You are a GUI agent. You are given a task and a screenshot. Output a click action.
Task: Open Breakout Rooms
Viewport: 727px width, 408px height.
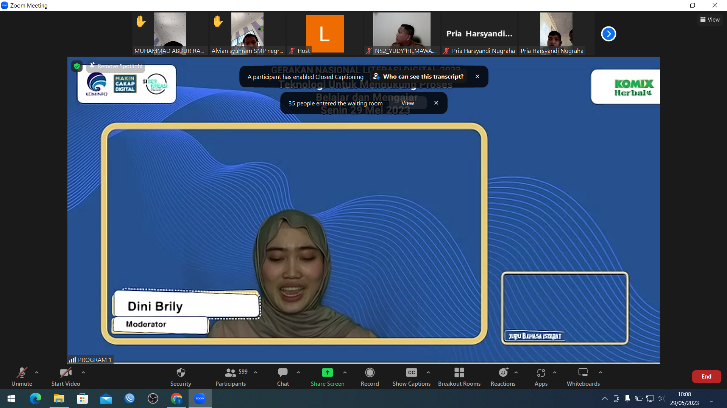point(459,377)
